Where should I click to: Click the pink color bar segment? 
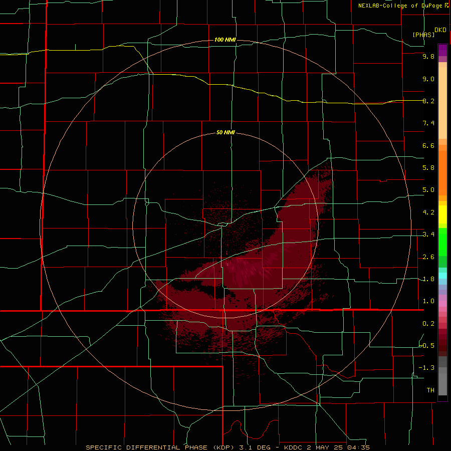click(442, 304)
